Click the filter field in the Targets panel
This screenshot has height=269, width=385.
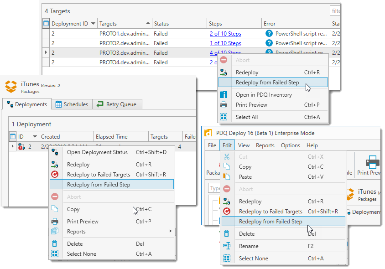(335, 11)
